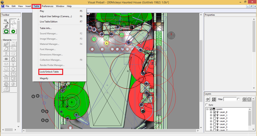
Task: Select the Timer stopwatch element tool
Action: click(x=13, y=59)
